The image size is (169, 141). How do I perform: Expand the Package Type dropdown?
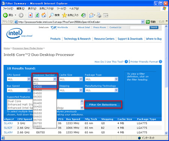coord(116,79)
